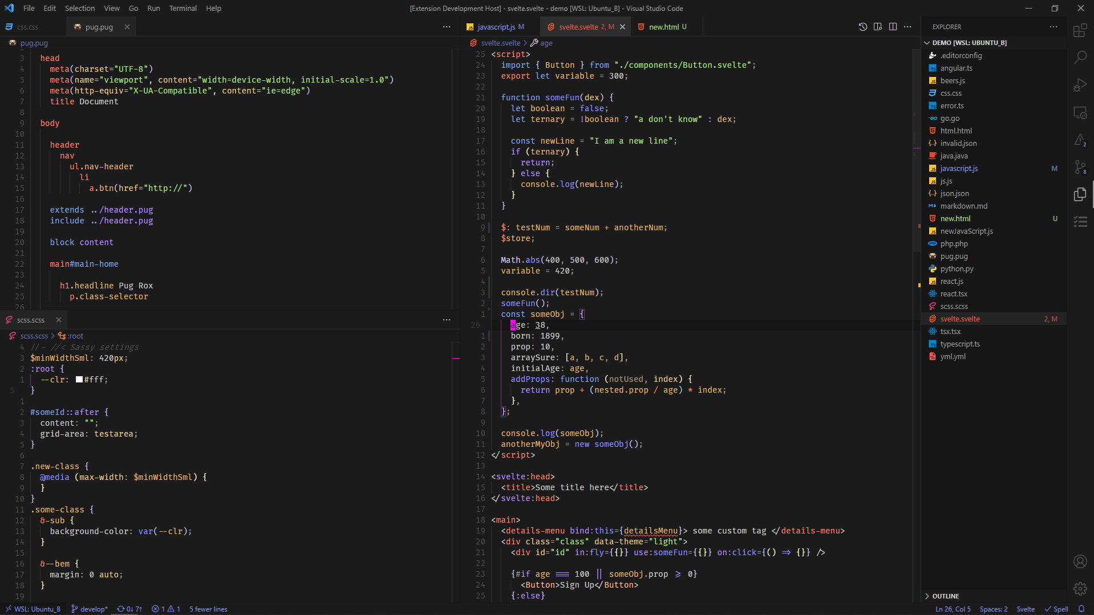Close the svelte.svelte tab
Viewport: 1094px width, 615px height.
pyautogui.click(x=622, y=27)
